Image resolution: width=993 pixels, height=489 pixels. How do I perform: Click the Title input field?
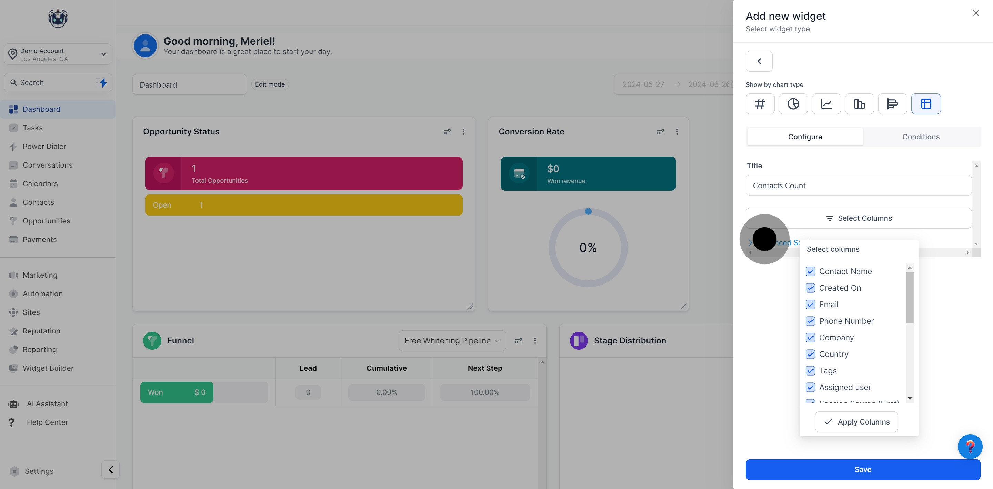(858, 186)
